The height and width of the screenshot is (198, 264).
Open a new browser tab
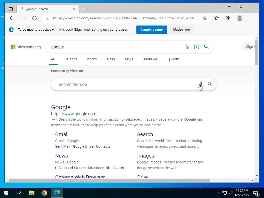coord(83,9)
